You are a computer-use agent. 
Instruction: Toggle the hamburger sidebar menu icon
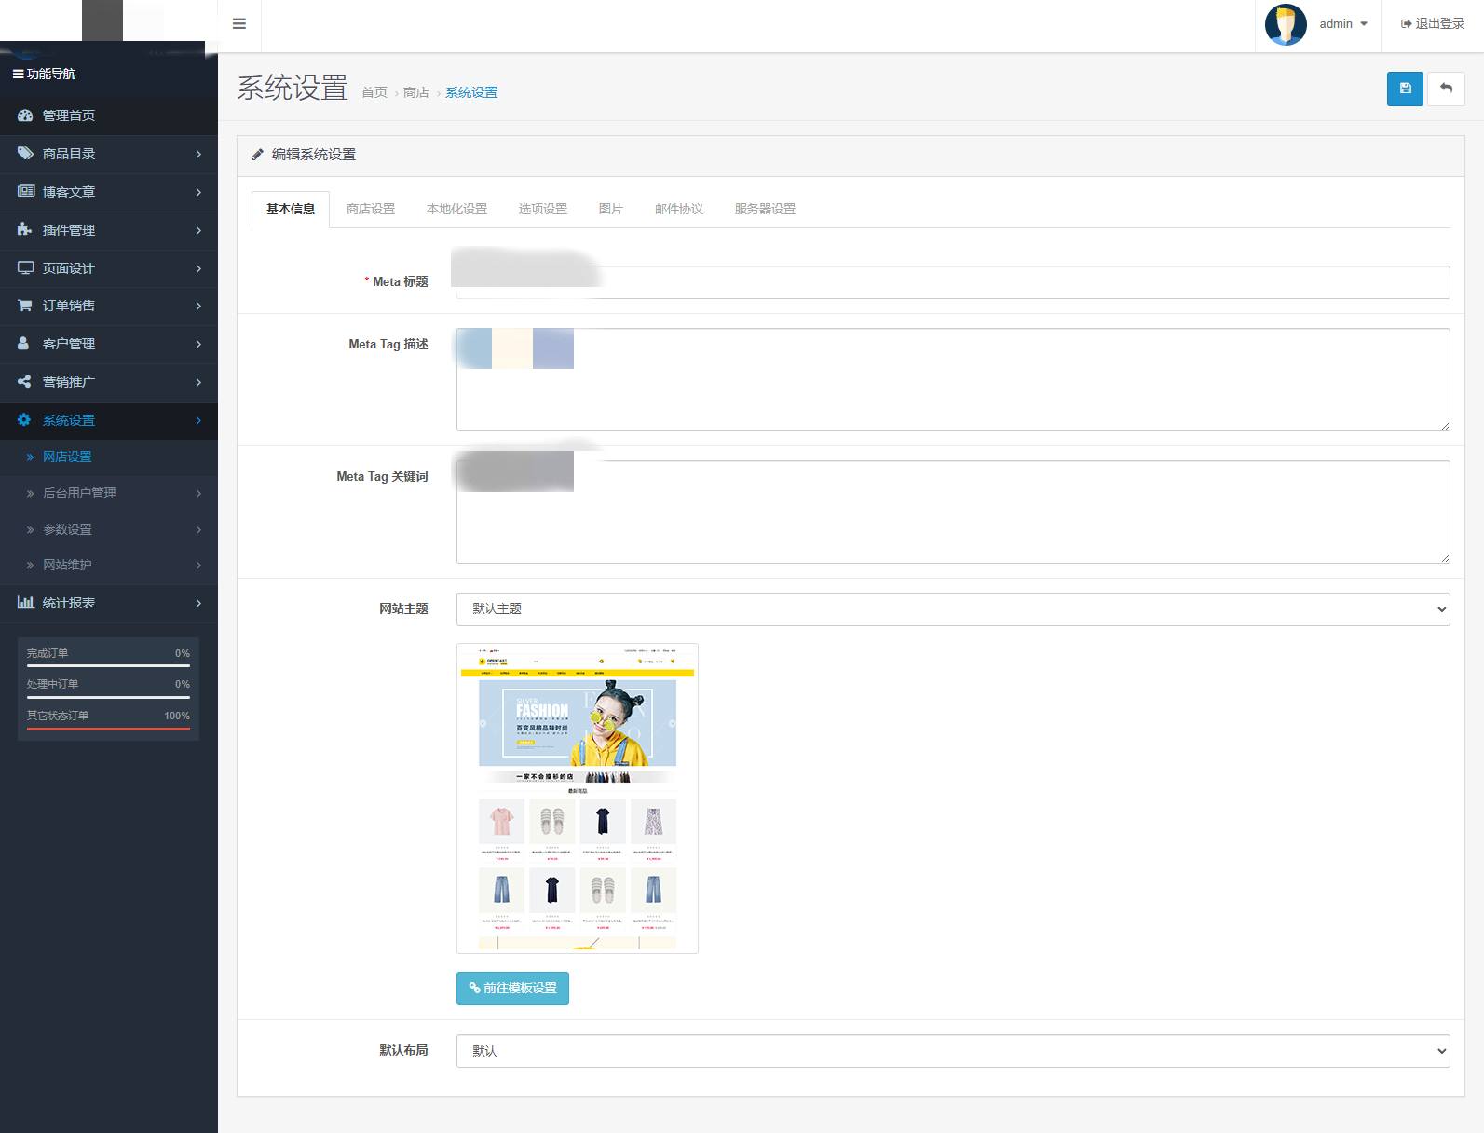pos(239,24)
